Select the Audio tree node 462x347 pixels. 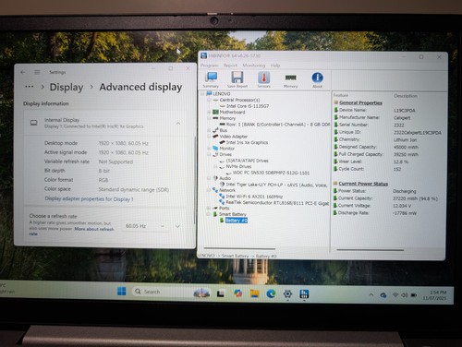(x=225, y=178)
